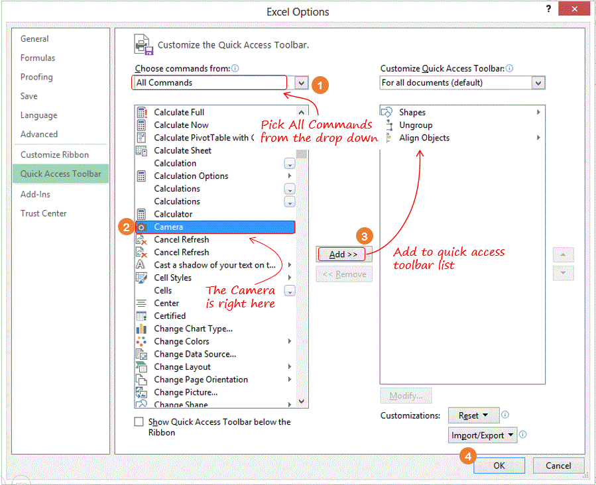Viewport: 596px width, 485px height.
Task: Click the << Remove button
Action: (344, 274)
